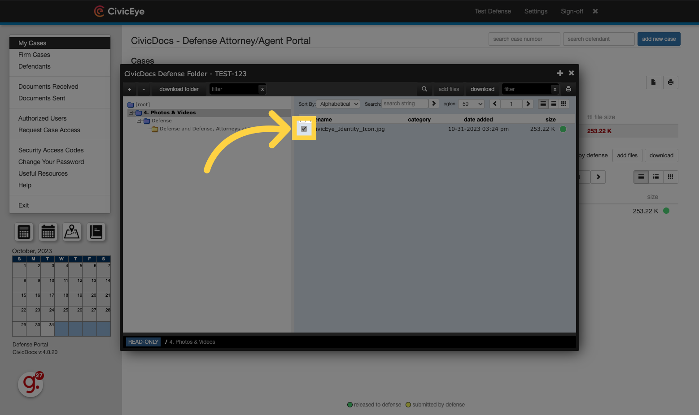Open the book reference sidebar tool

tap(96, 232)
